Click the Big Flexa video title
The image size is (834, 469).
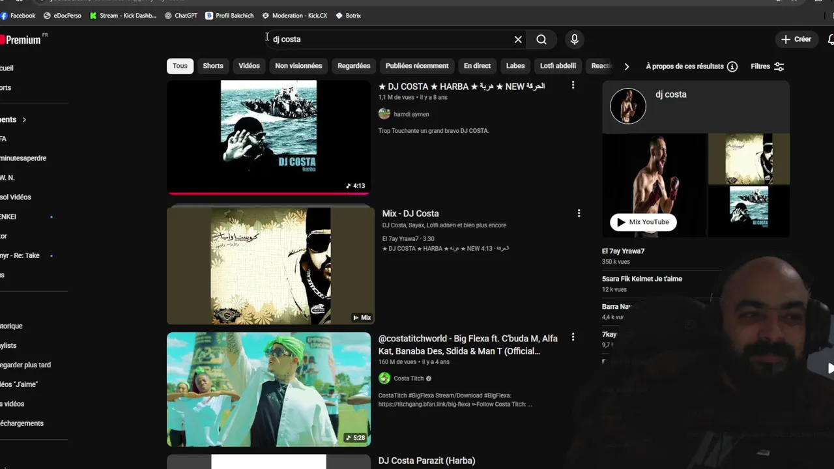coord(468,345)
